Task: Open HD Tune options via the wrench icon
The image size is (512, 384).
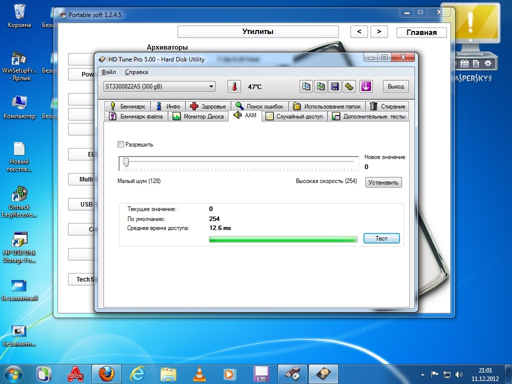Action: pos(349,86)
